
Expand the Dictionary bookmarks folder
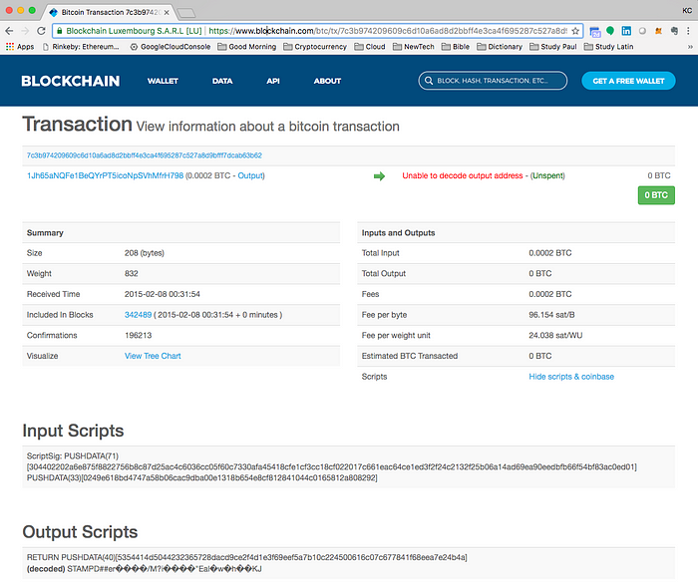pos(500,46)
